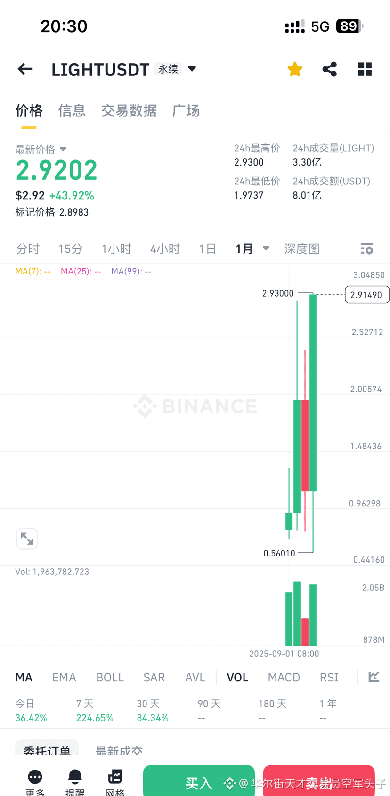This screenshot has height=796, width=390.
Task: Expand the LIGHTUSDT 永续 pair dropdown
Action: pyautogui.click(x=192, y=69)
